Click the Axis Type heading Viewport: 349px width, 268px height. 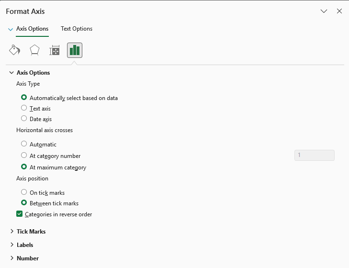pos(28,84)
